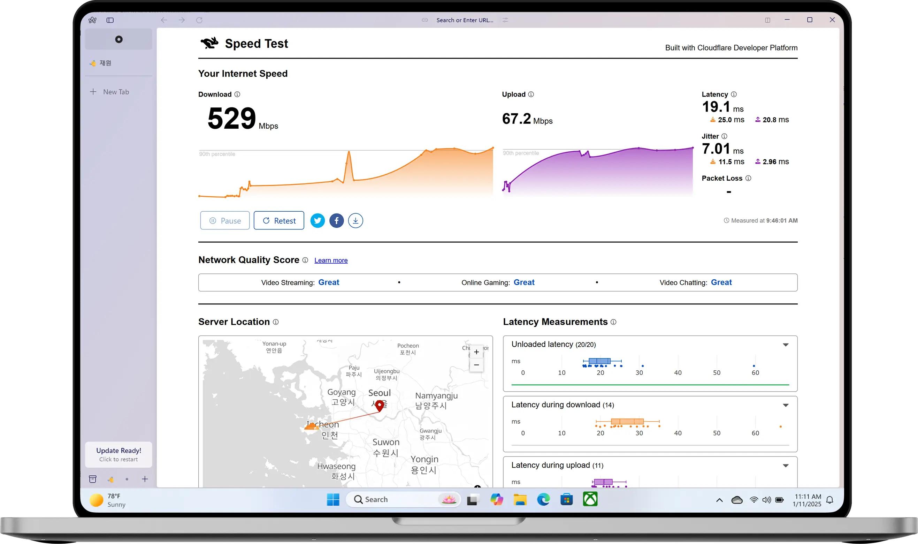Share results via Facebook icon
This screenshot has width=918, height=544.
tap(336, 221)
